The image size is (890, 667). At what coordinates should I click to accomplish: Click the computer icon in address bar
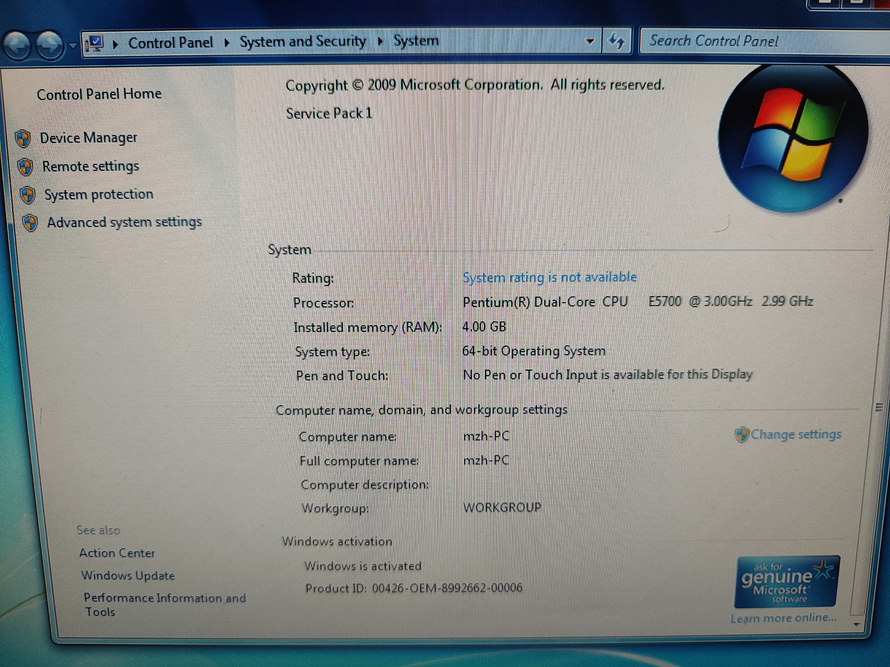coord(95,44)
